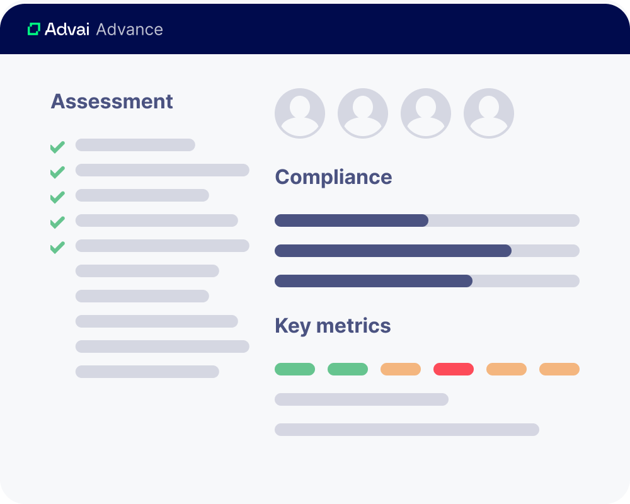Viewport: 630px width, 504px height.
Task: Select the second user avatar
Action: pos(363,113)
